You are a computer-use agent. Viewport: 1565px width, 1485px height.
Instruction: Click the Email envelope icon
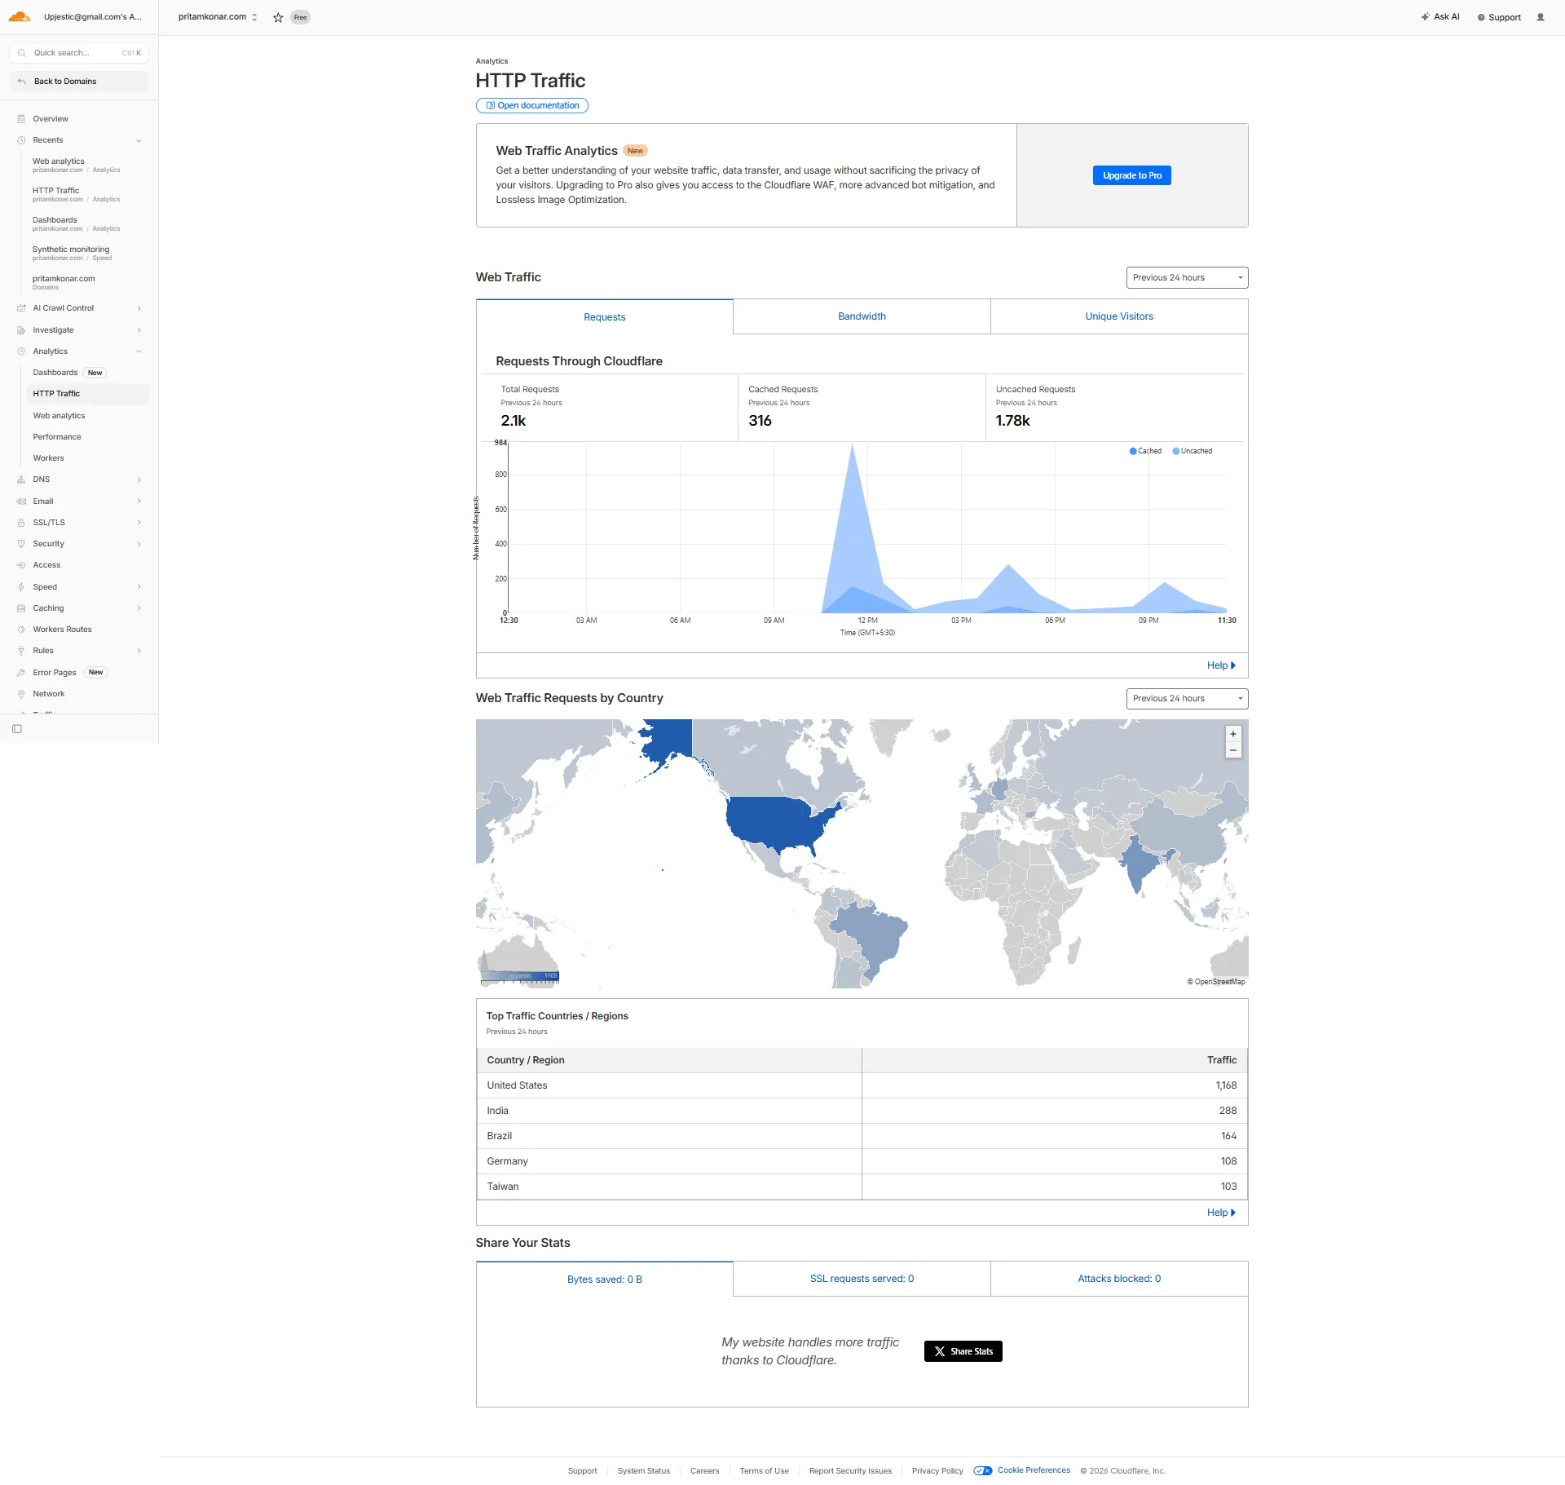pyautogui.click(x=21, y=502)
